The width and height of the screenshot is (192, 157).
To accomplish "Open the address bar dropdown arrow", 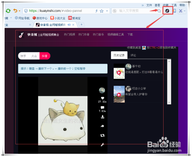I will pyautogui.click(x=107, y=11).
